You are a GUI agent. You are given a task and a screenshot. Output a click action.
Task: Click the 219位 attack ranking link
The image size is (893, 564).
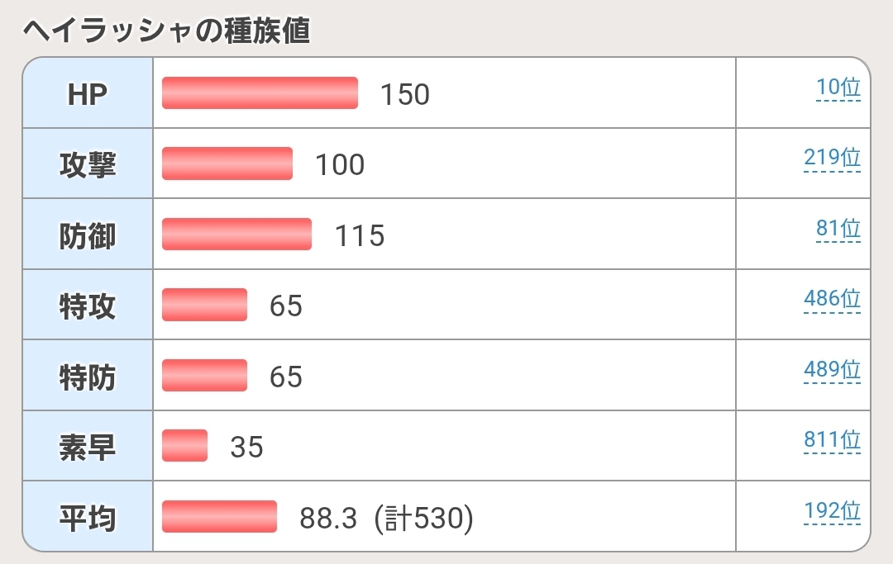pos(832,159)
